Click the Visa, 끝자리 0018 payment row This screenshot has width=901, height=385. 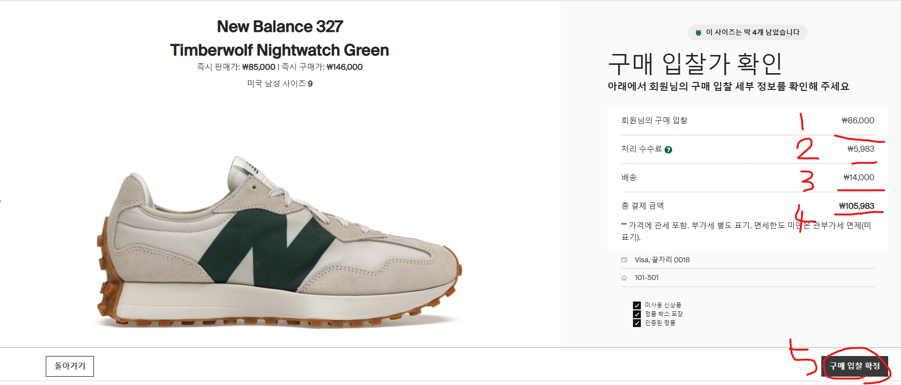(x=748, y=260)
